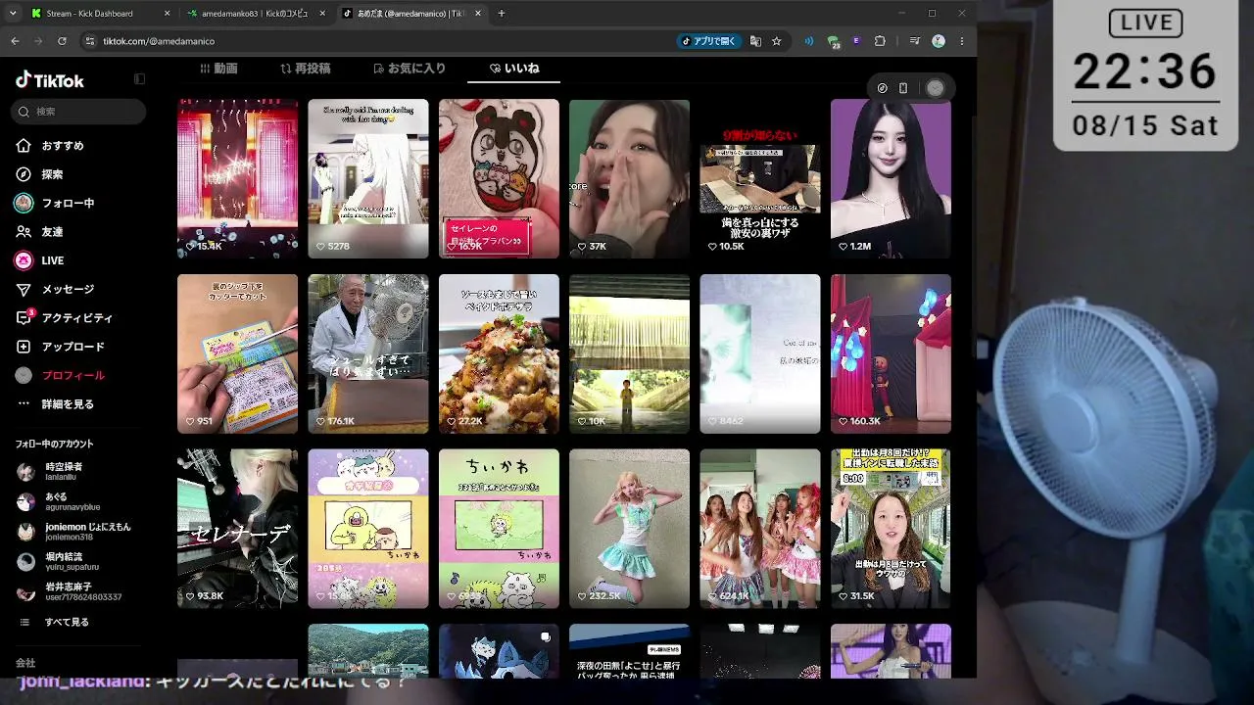The image size is (1254, 705).
Task: Open the video thumbnail with 5278 likes
Action: click(367, 178)
